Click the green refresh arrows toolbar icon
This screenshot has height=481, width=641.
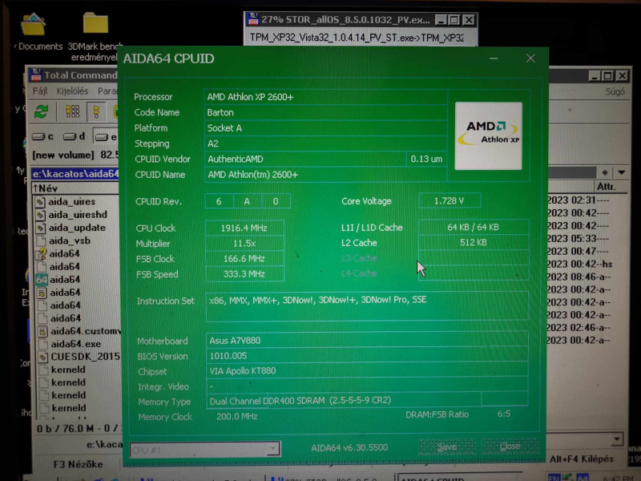(x=42, y=111)
